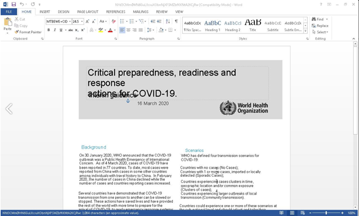Click the Text Effects icon
This screenshot has height=216, width=359.
pos(92,30)
